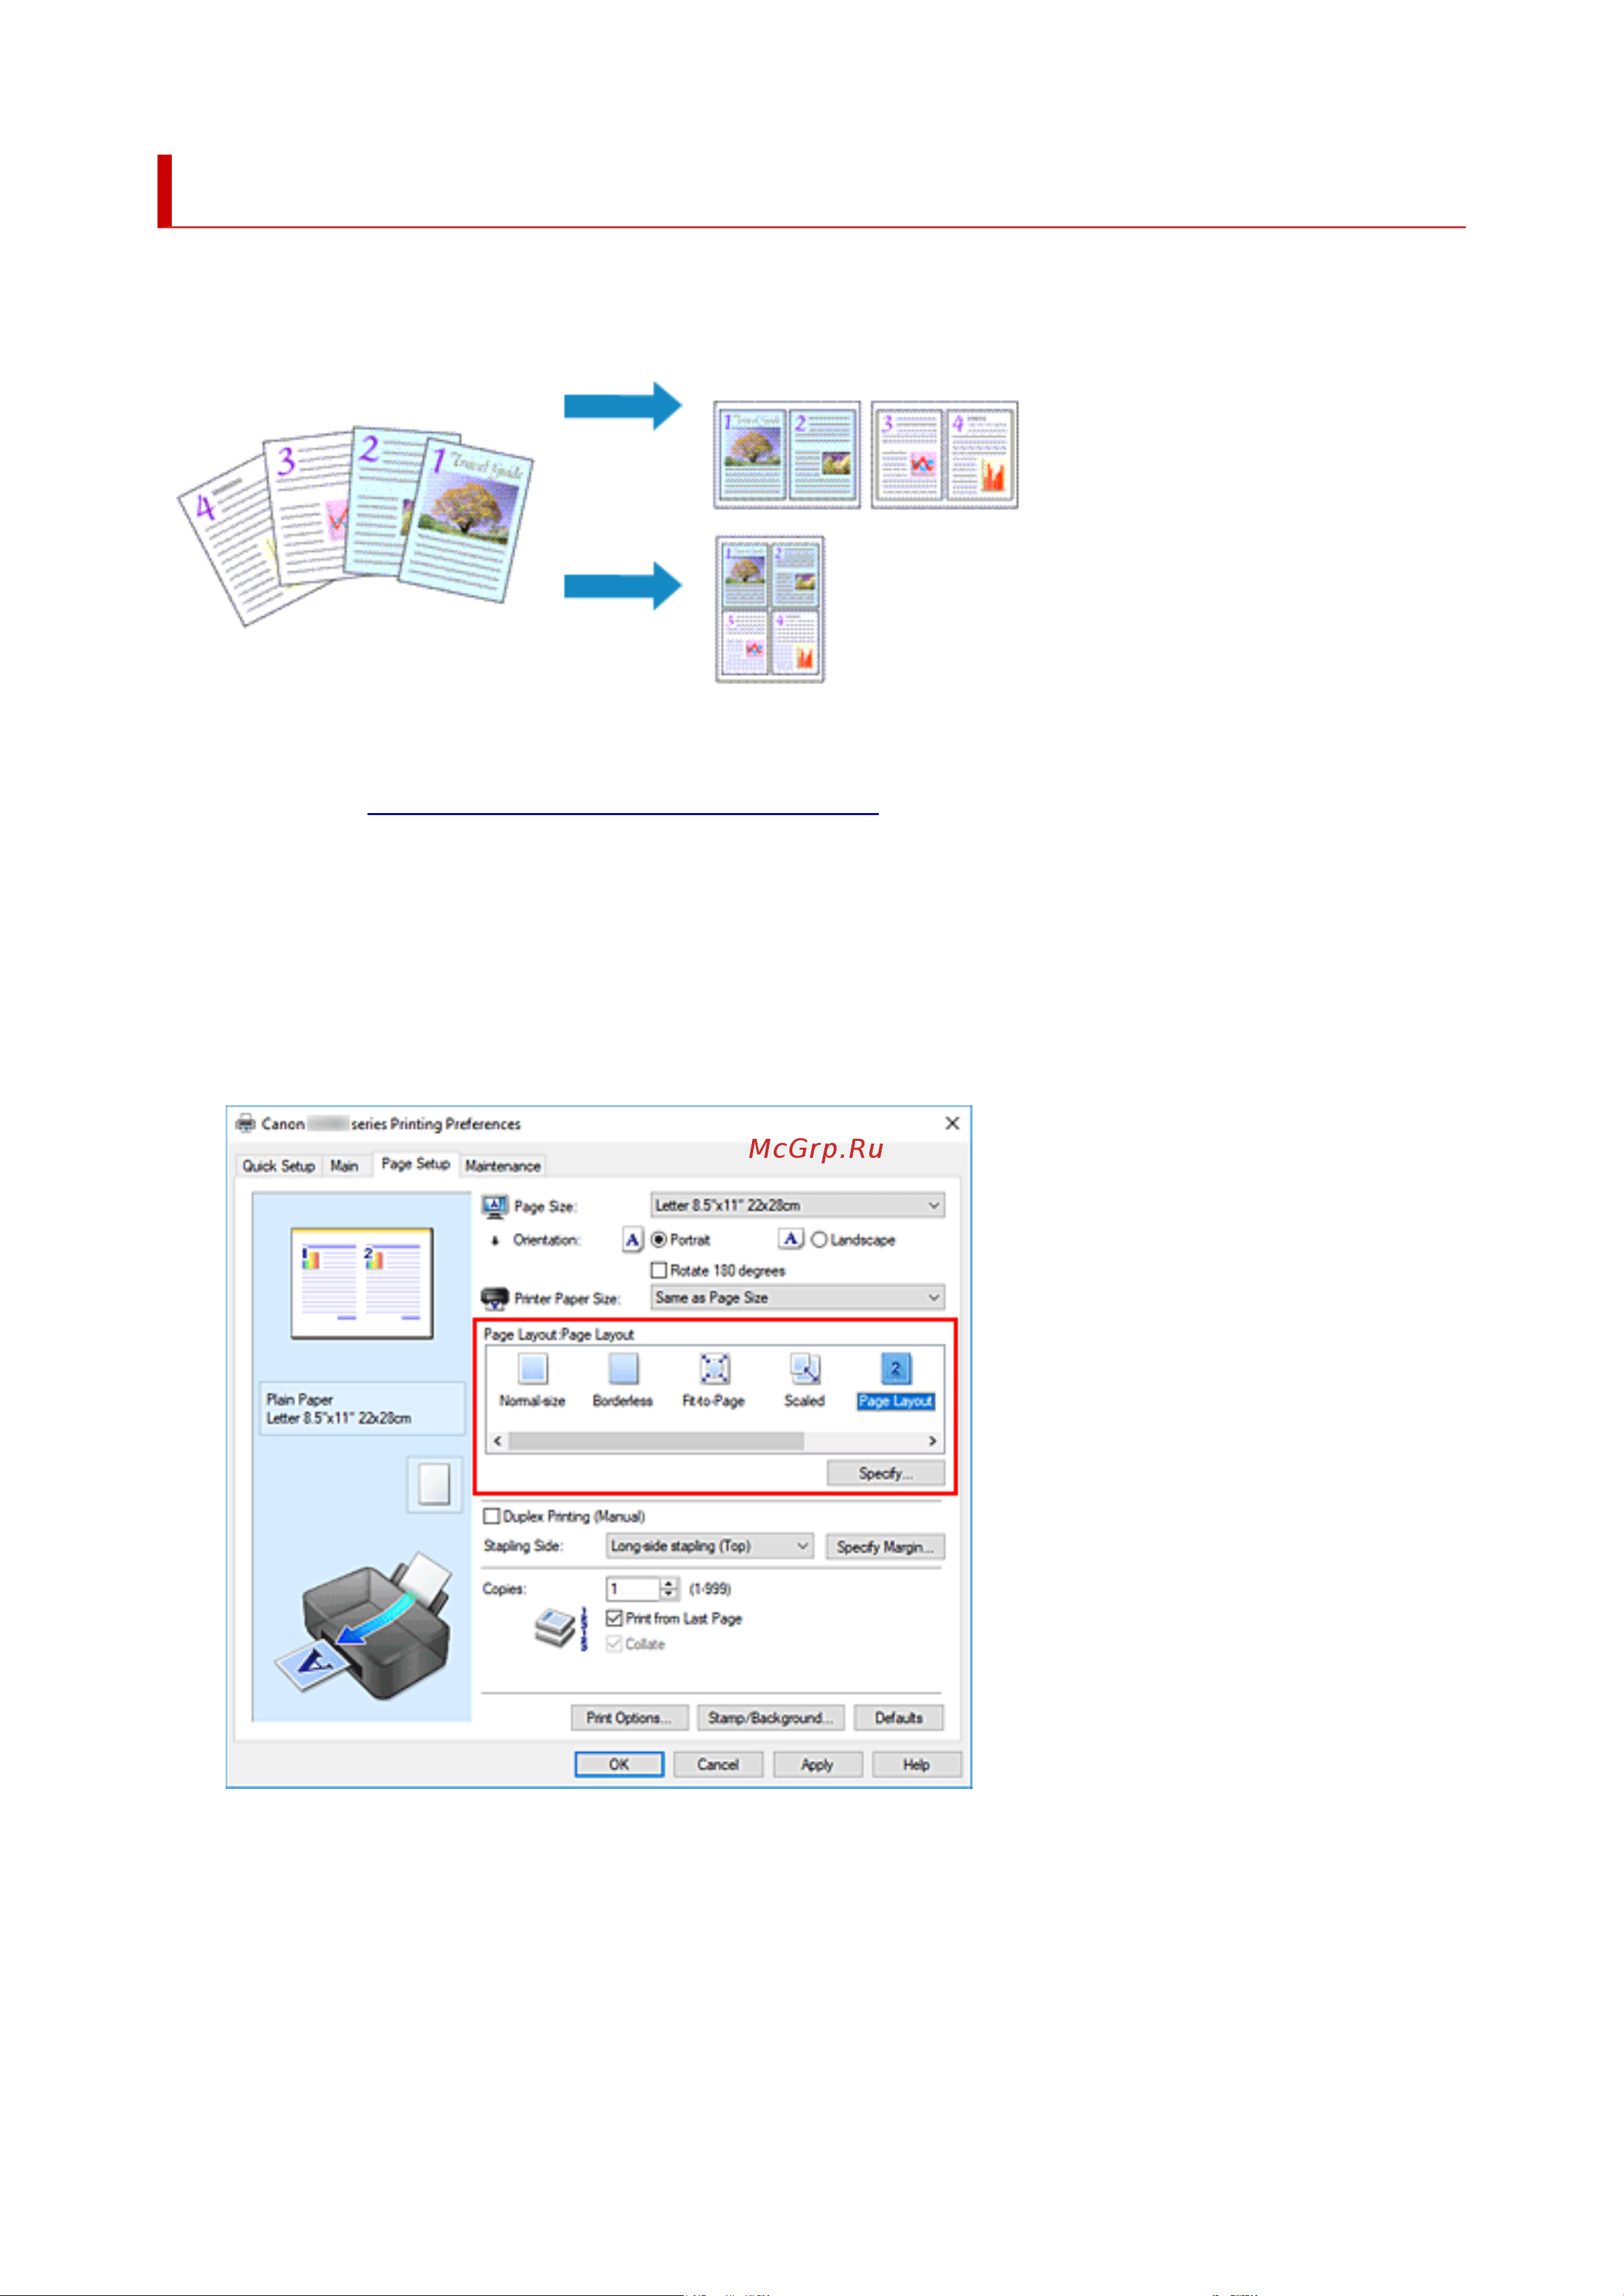Click the Plain Paper Letter info box
The image size is (1624, 2296).
tap(362, 1409)
